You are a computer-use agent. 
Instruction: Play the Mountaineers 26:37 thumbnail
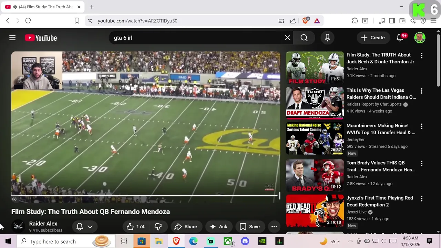[315, 138]
